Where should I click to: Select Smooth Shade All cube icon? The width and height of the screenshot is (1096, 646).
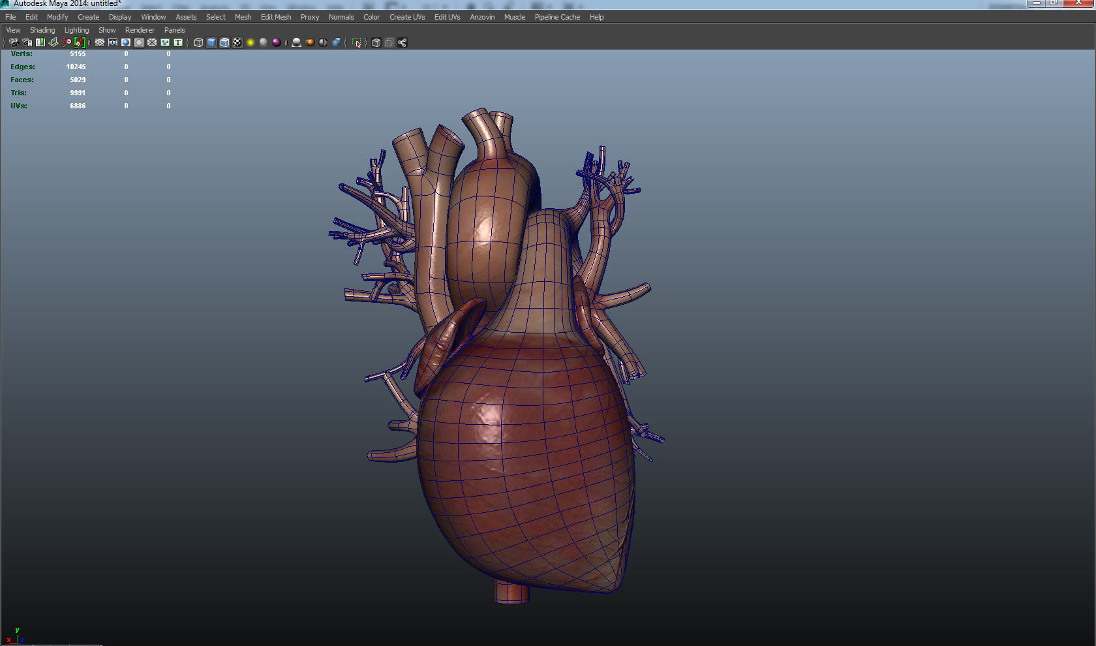pos(211,42)
